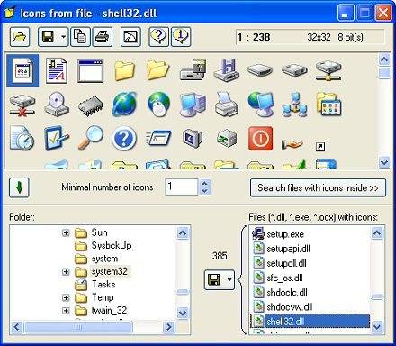The height and width of the screenshot is (346, 396).
Task: Open help via the question mark bubble
Action: [x=158, y=37]
